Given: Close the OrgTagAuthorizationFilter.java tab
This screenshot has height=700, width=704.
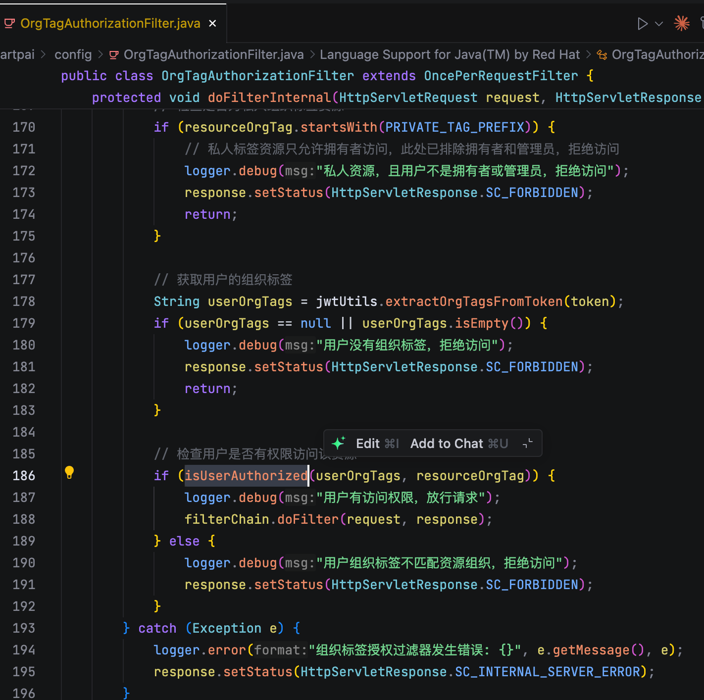Looking at the screenshot, I should 212,23.
